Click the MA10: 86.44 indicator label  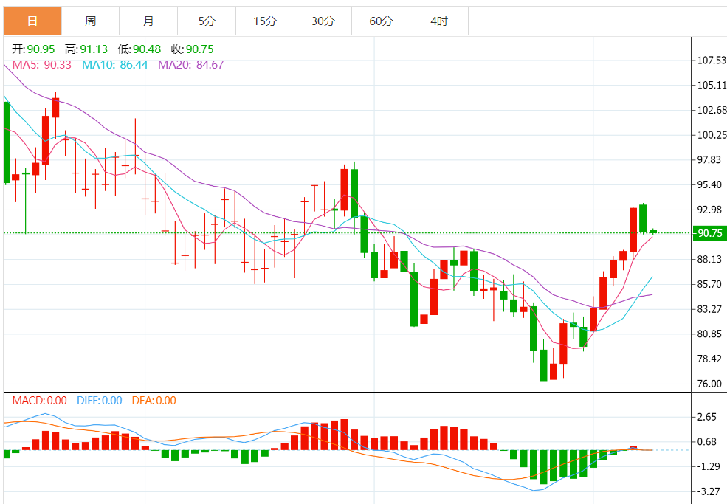pos(115,64)
